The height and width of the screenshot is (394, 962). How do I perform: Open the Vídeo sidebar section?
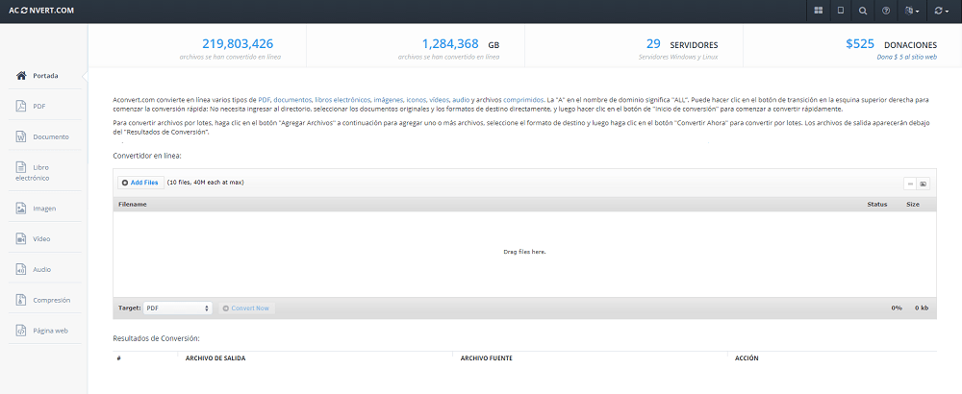(x=43, y=239)
